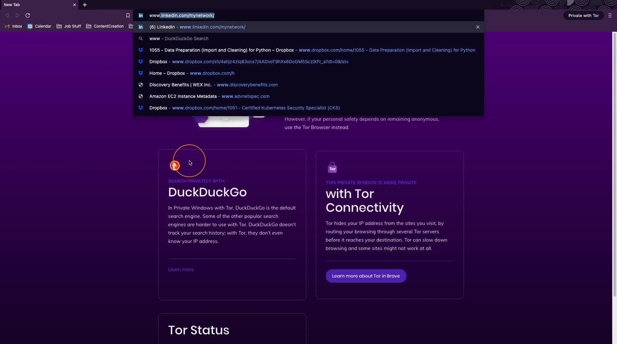Select the New Tab tab

(39, 5)
